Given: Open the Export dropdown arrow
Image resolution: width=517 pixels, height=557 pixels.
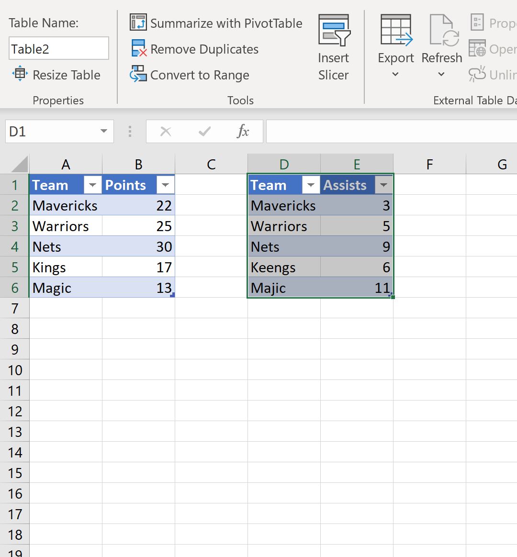Looking at the screenshot, I should click(395, 74).
